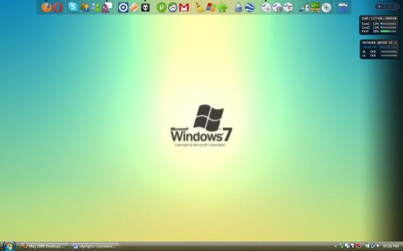The width and height of the screenshot is (403, 251).
Task: Switch to olympics coursework taskbar window
Action: (95, 247)
